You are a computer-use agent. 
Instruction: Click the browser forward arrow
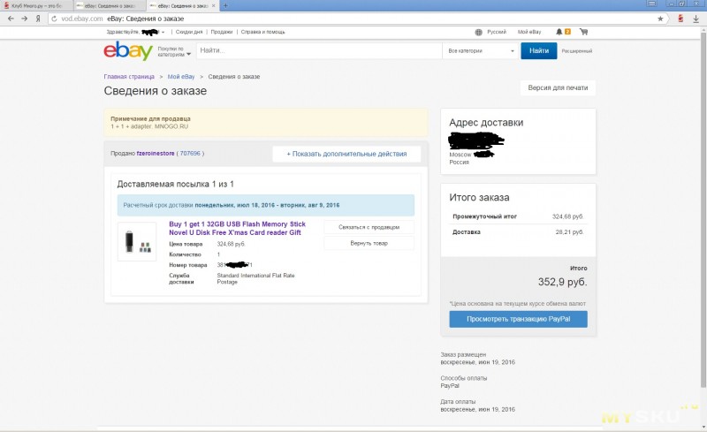point(25,19)
